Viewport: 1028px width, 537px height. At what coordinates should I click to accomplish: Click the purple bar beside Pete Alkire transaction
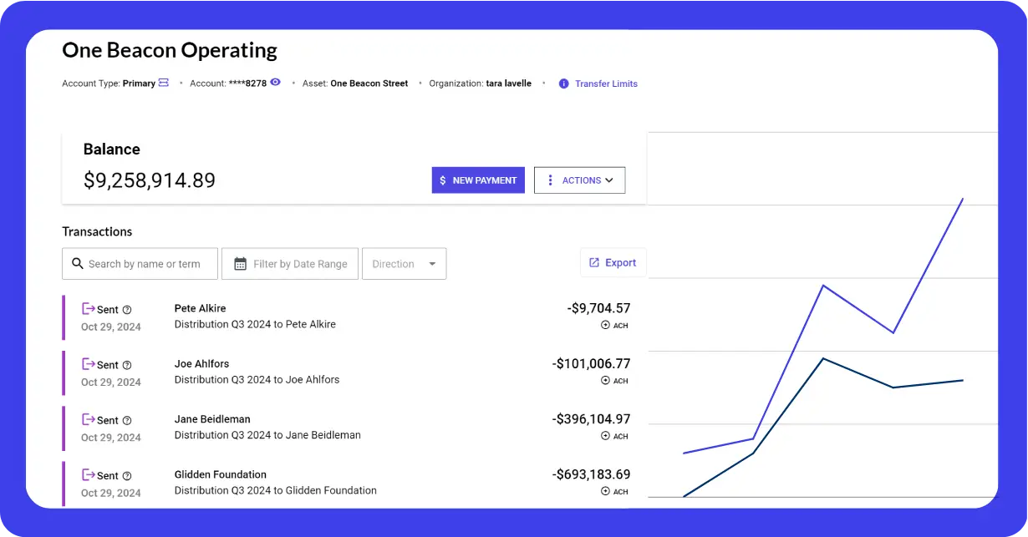coord(64,317)
